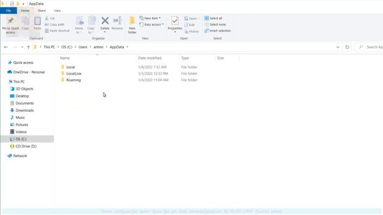Choose Paste shortcut option
383x215 pixels.
click(x=57, y=30)
